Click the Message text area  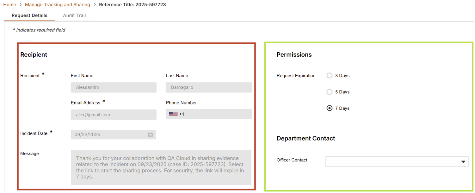[x=161, y=167]
